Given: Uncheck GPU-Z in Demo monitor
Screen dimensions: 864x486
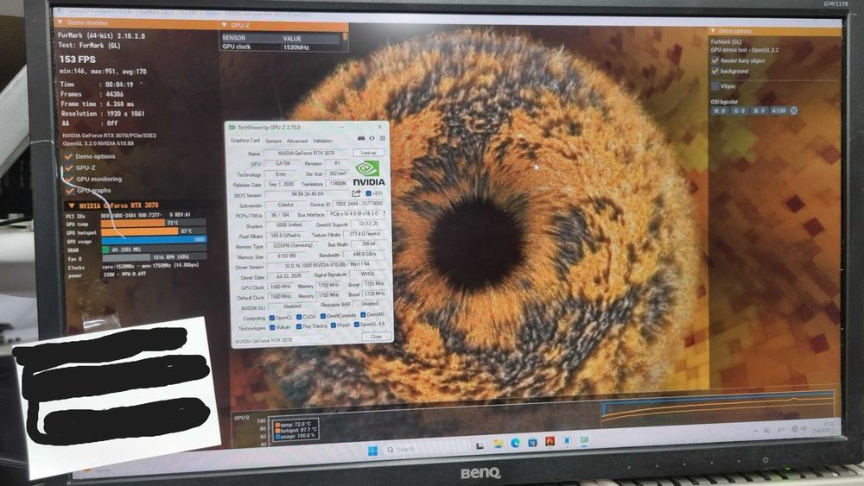Looking at the screenshot, I should tap(69, 167).
